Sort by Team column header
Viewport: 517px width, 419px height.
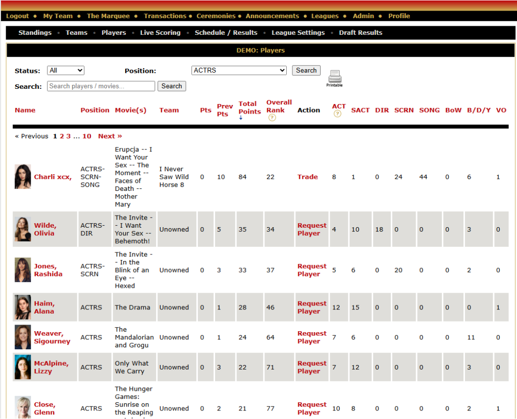[x=169, y=110]
